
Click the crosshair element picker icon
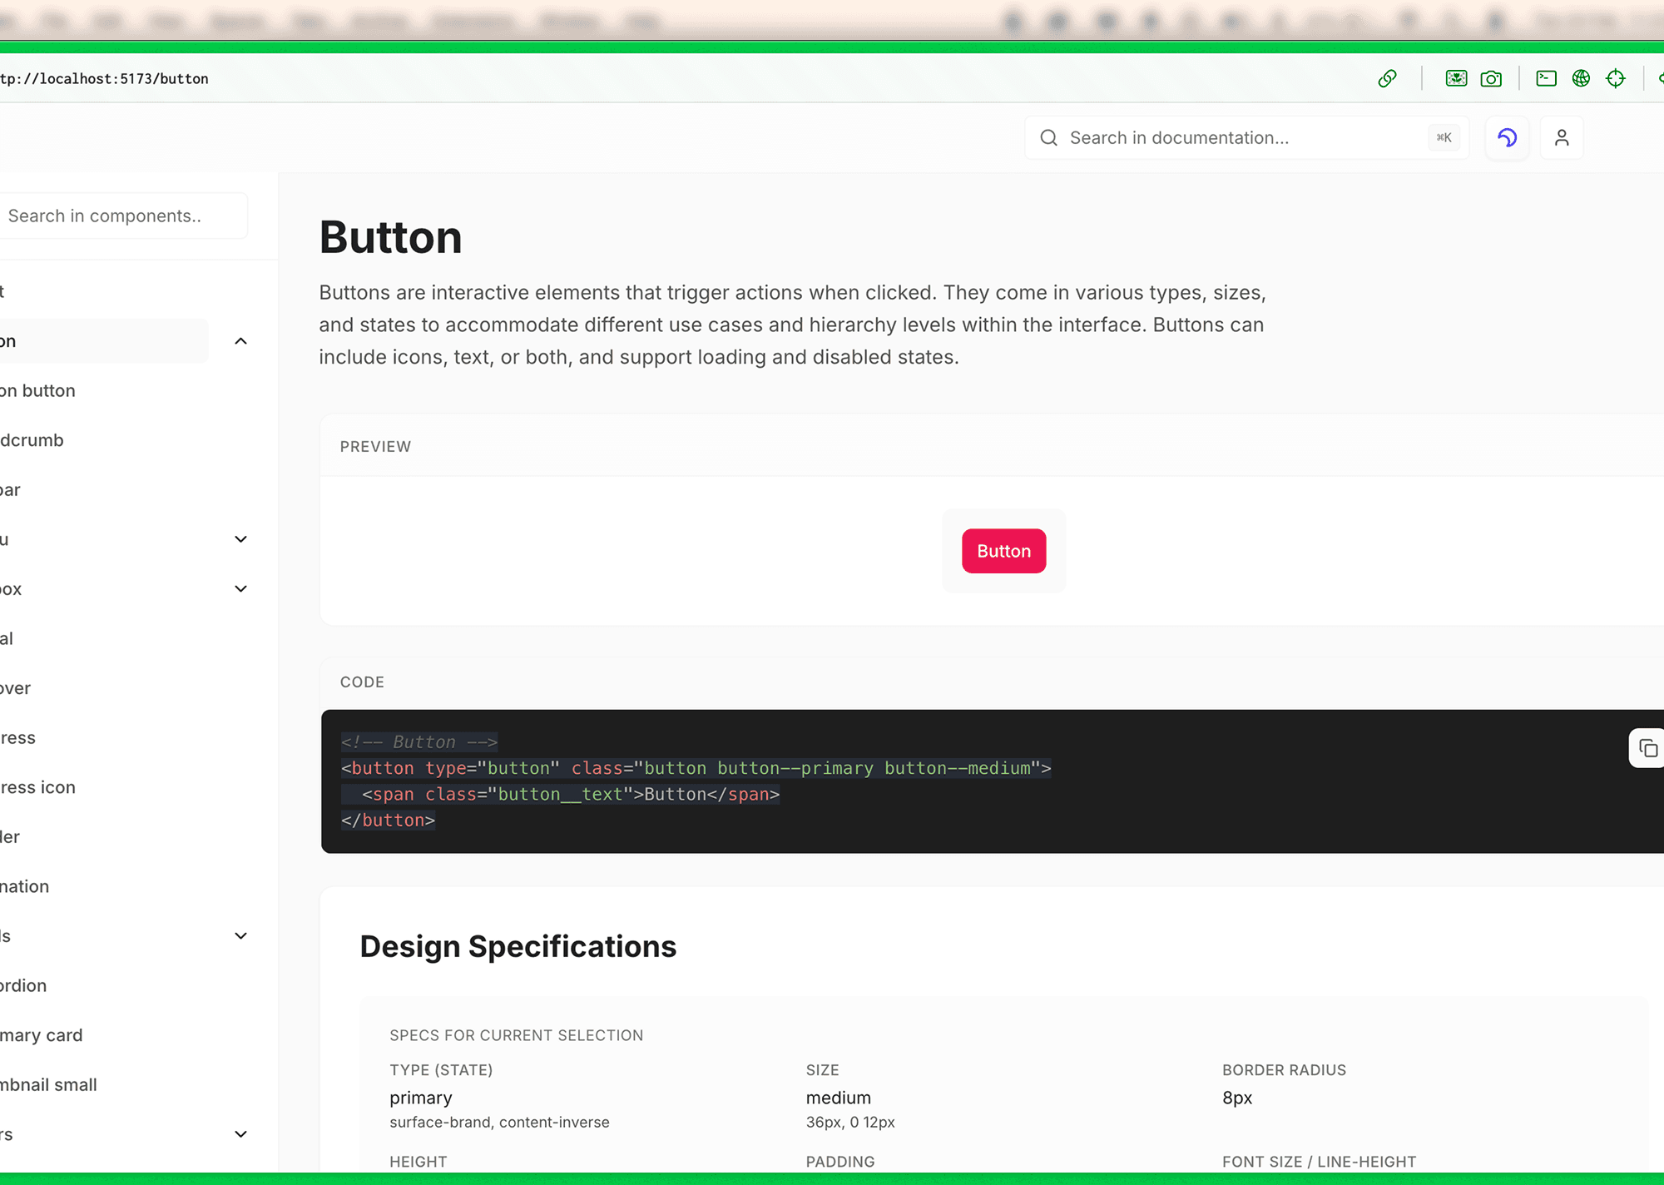coord(1616,78)
